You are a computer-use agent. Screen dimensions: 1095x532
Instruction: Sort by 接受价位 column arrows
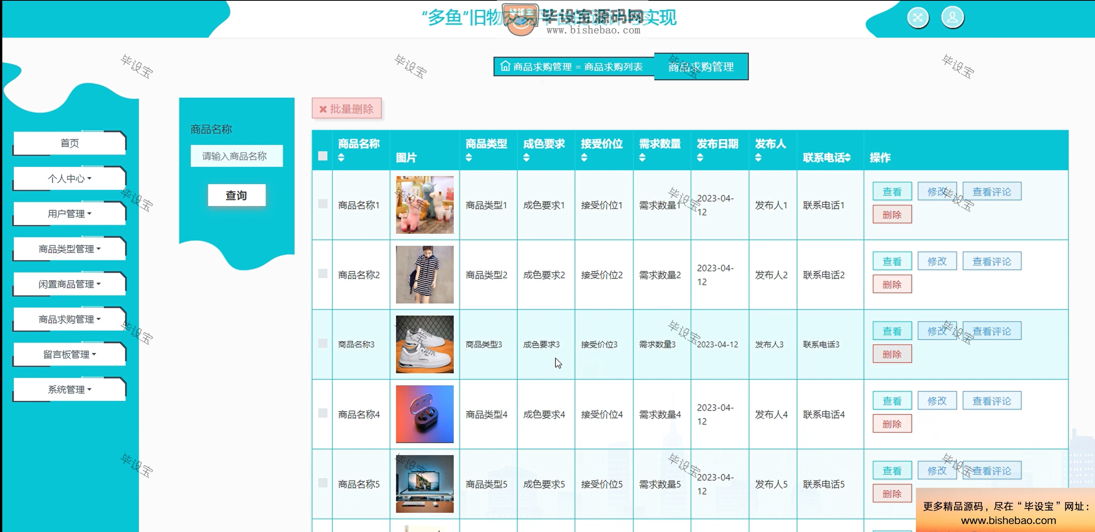(x=584, y=158)
